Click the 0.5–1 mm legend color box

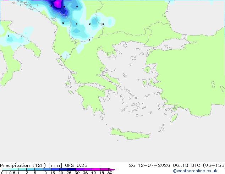point(14,169)
